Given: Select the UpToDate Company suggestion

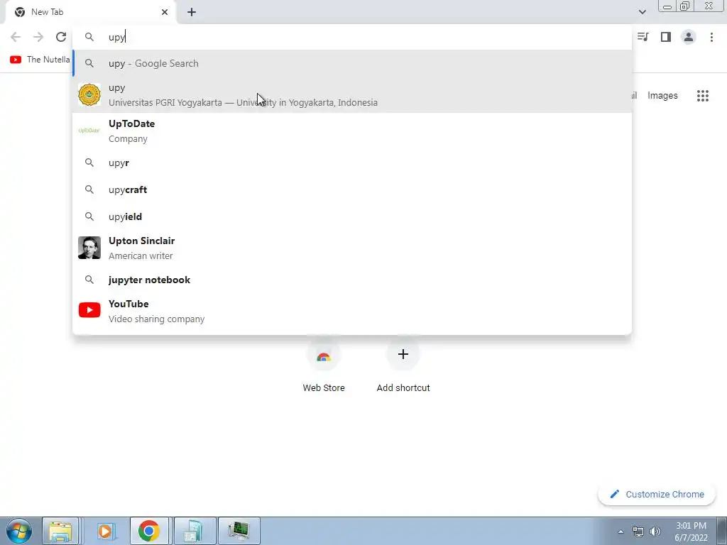Looking at the screenshot, I should click(352, 131).
